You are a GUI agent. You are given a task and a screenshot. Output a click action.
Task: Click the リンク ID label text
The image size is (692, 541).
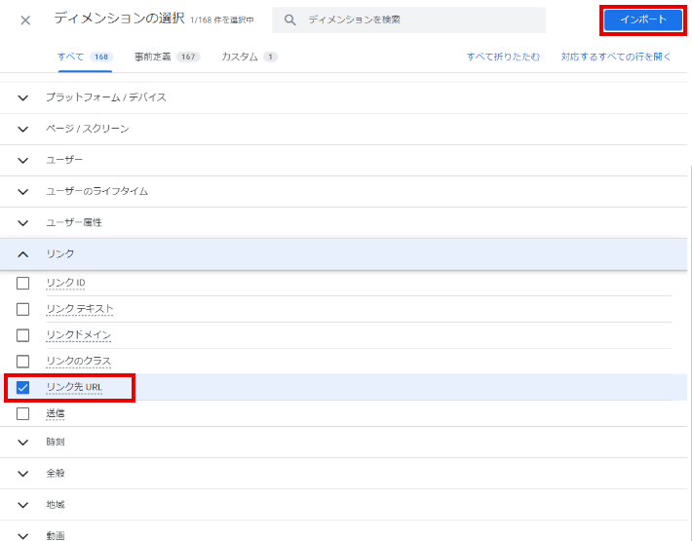coord(65,283)
